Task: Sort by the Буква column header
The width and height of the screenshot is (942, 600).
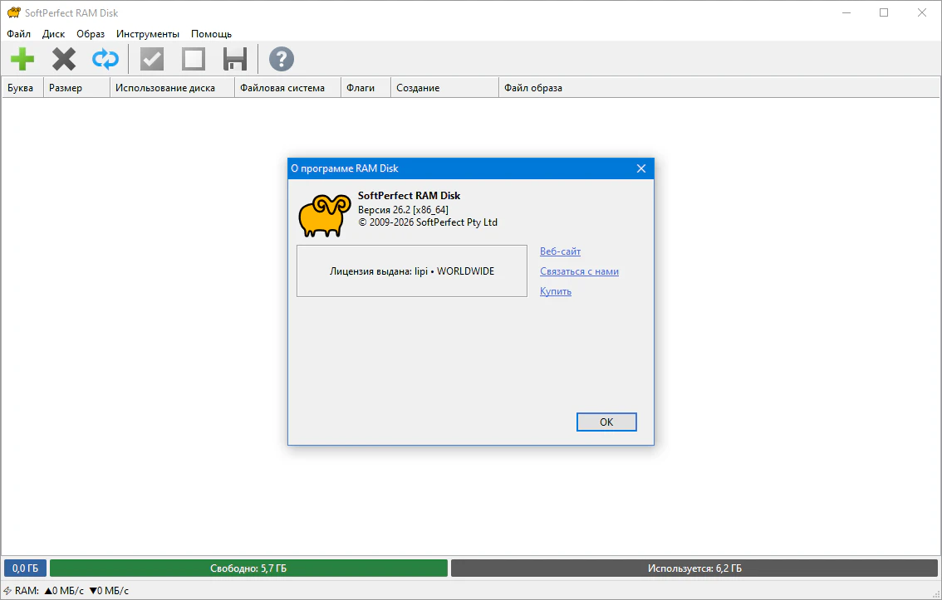Action: click(x=22, y=88)
